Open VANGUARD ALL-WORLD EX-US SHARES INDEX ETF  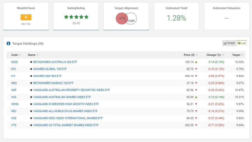click(x=65, y=111)
